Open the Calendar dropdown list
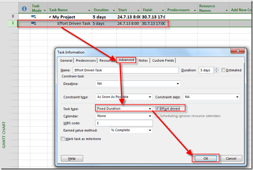Image resolution: width=253 pixels, height=170 pixels. tap(149, 116)
